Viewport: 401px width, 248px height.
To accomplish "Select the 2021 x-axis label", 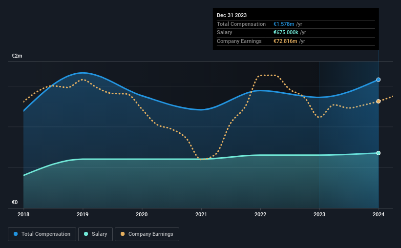I will 201,214.
